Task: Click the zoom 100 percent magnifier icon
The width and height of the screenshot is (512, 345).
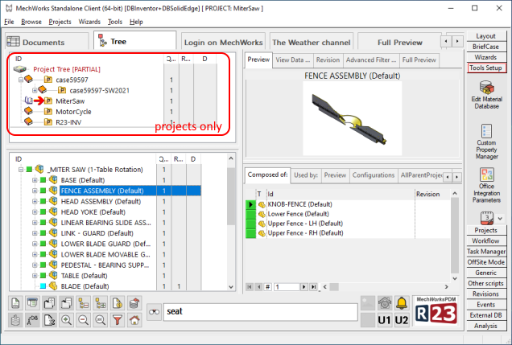Action: point(101,320)
